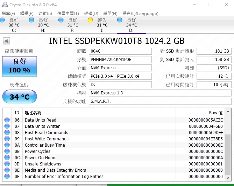Click the scroll up arrow of attribute list
234x186 pixels.
click(x=228, y=111)
